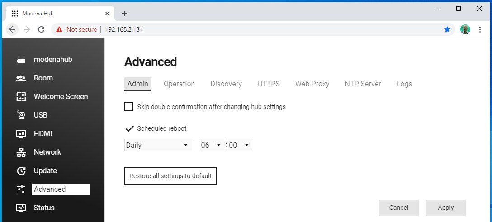Open the modenahub router icon

[x=21, y=60]
